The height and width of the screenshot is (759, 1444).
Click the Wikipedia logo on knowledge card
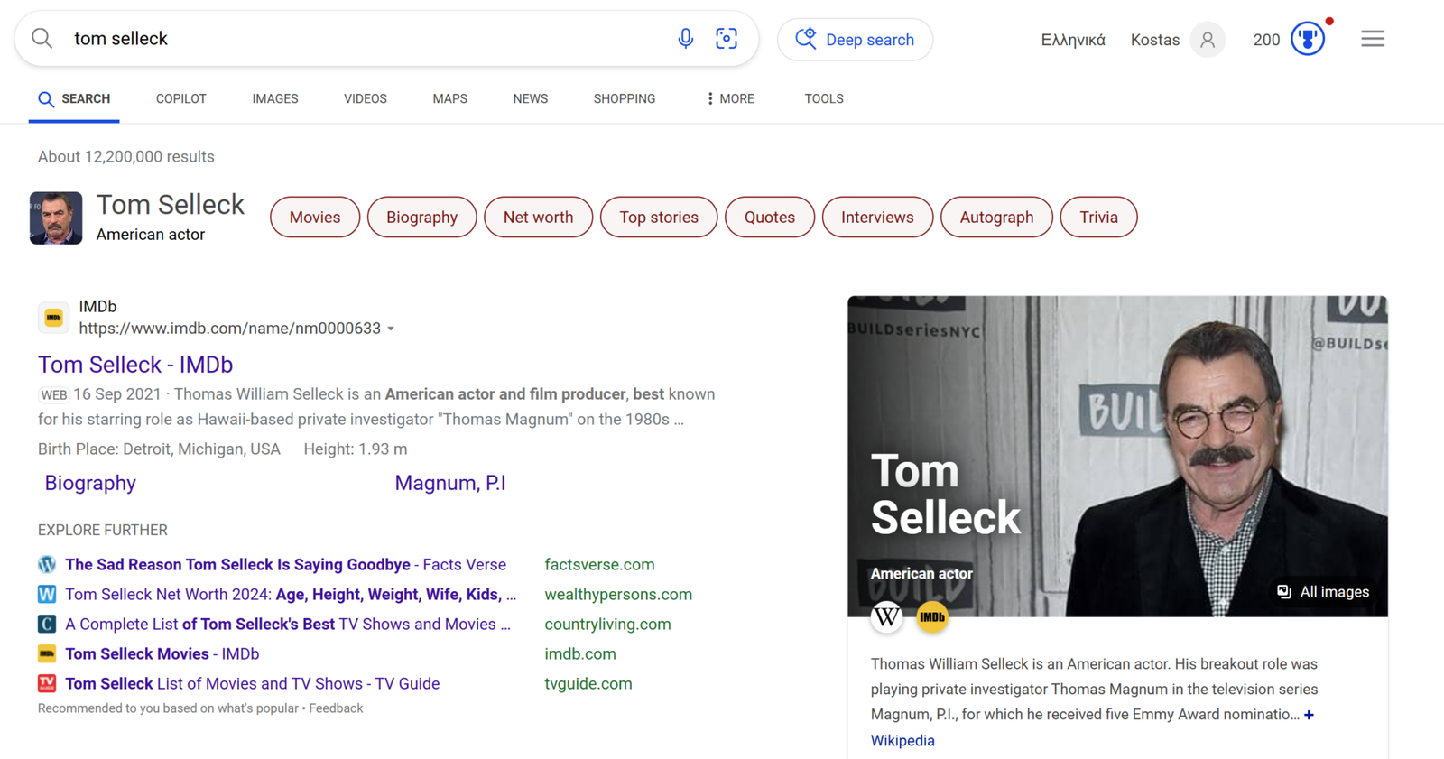click(886, 617)
